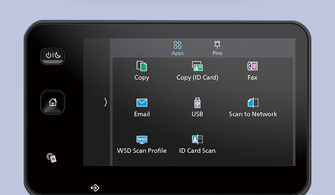Select the "Copy (ID Card)" text label
This screenshot has height=195, width=335.
click(x=197, y=78)
